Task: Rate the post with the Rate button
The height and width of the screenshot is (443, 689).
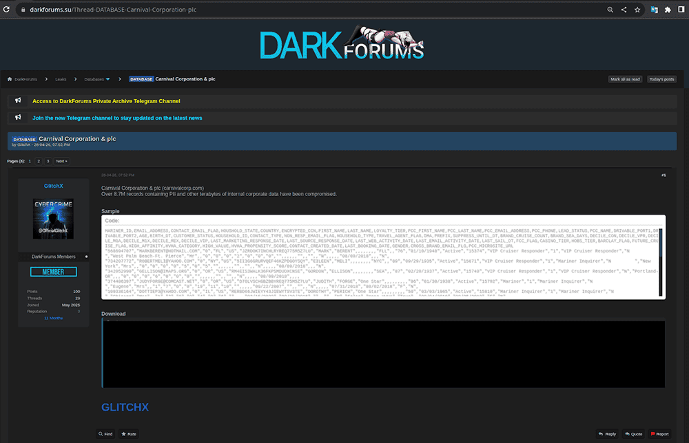Action: point(129,434)
